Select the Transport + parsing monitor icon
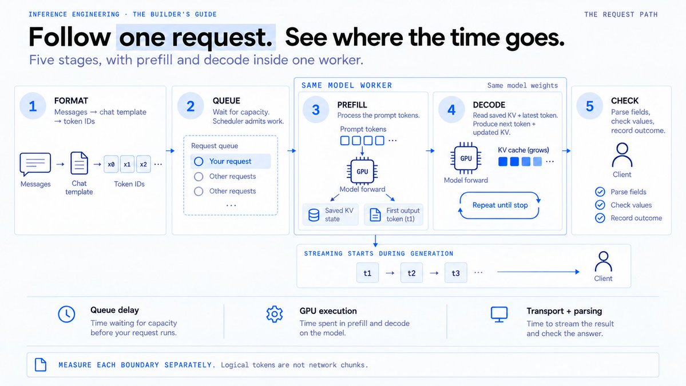 tap(499, 315)
